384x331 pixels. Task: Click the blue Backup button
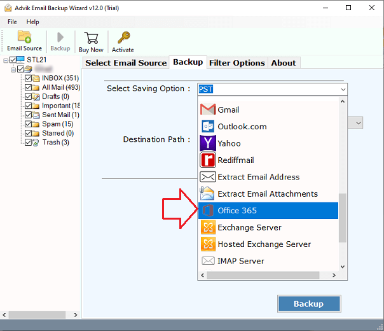pyautogui.click(x=308, y=304)
